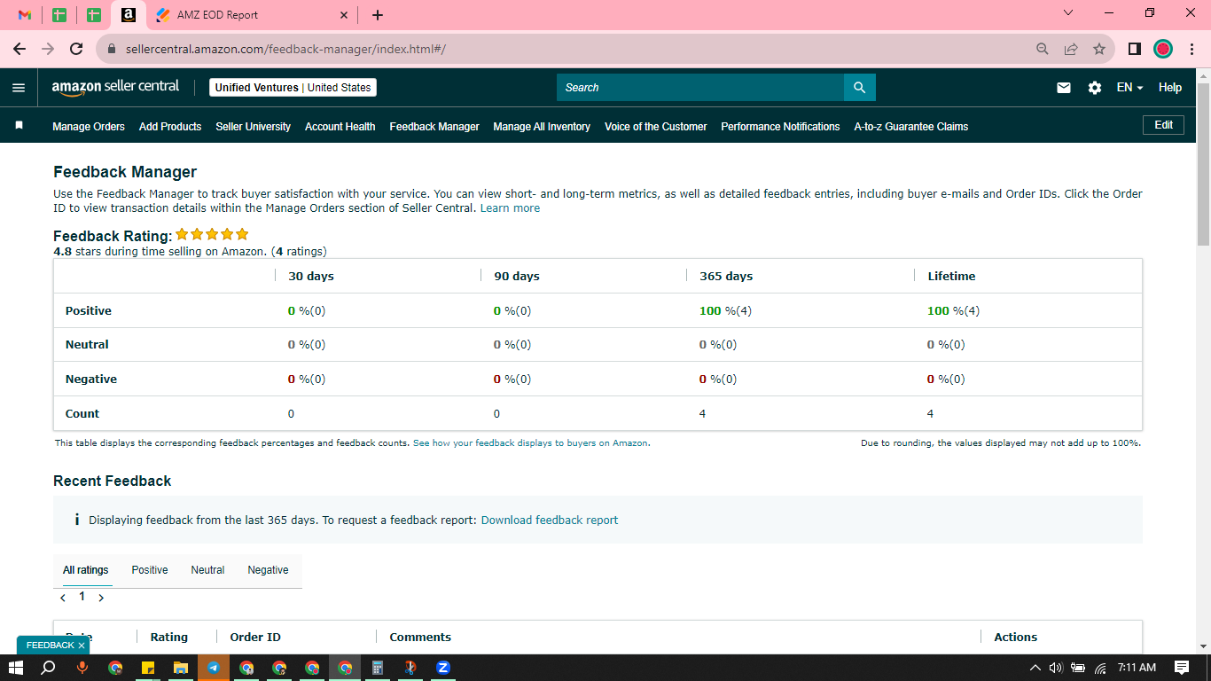
Task: Toggle the browser side panel
Action: point(1135,49)
